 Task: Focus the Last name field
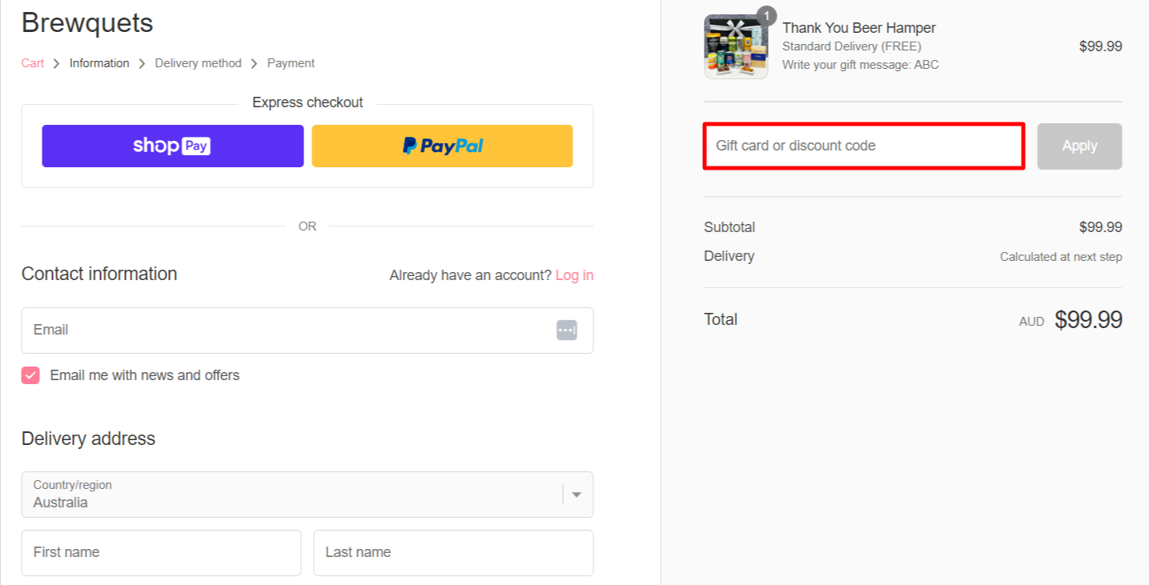tap(453, 552)
